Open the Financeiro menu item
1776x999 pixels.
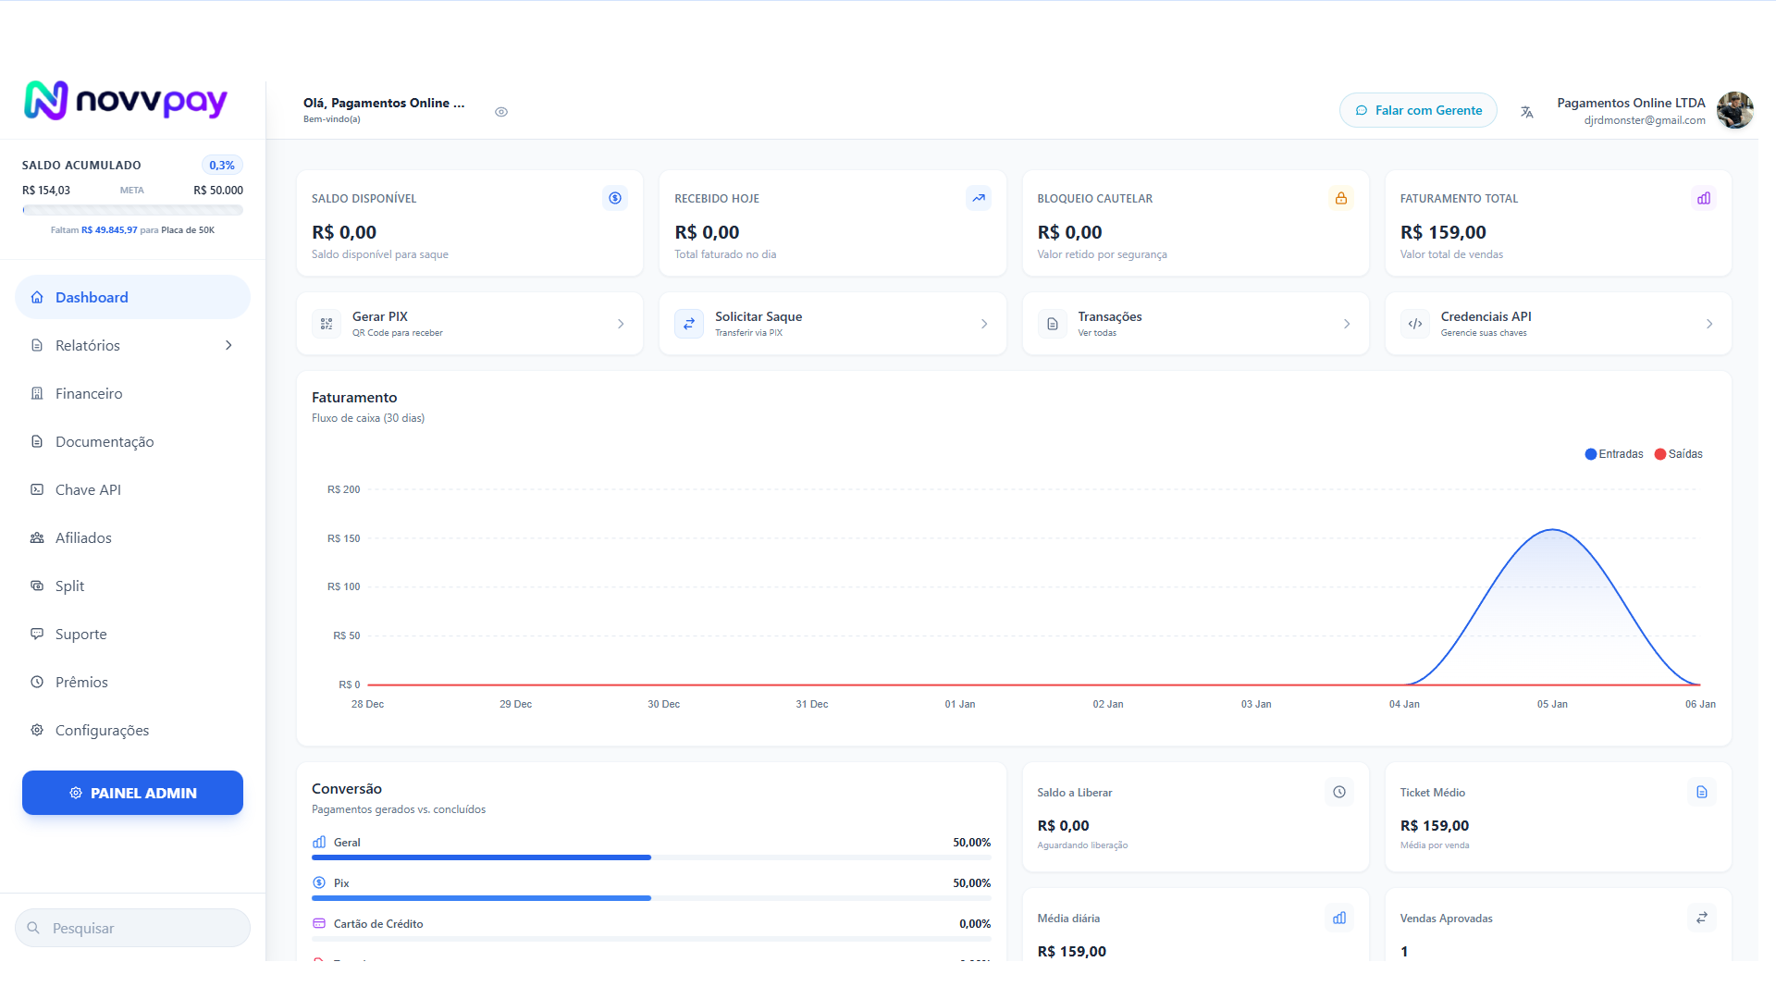point(132,393)
